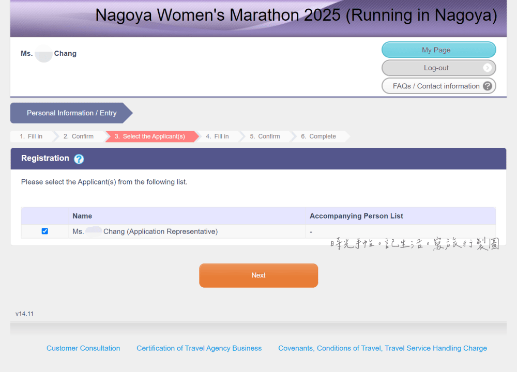Click the 'Please select the Applicant(s)' instruction text
This screenshot has width=517, height=372.
coord(104,182)
